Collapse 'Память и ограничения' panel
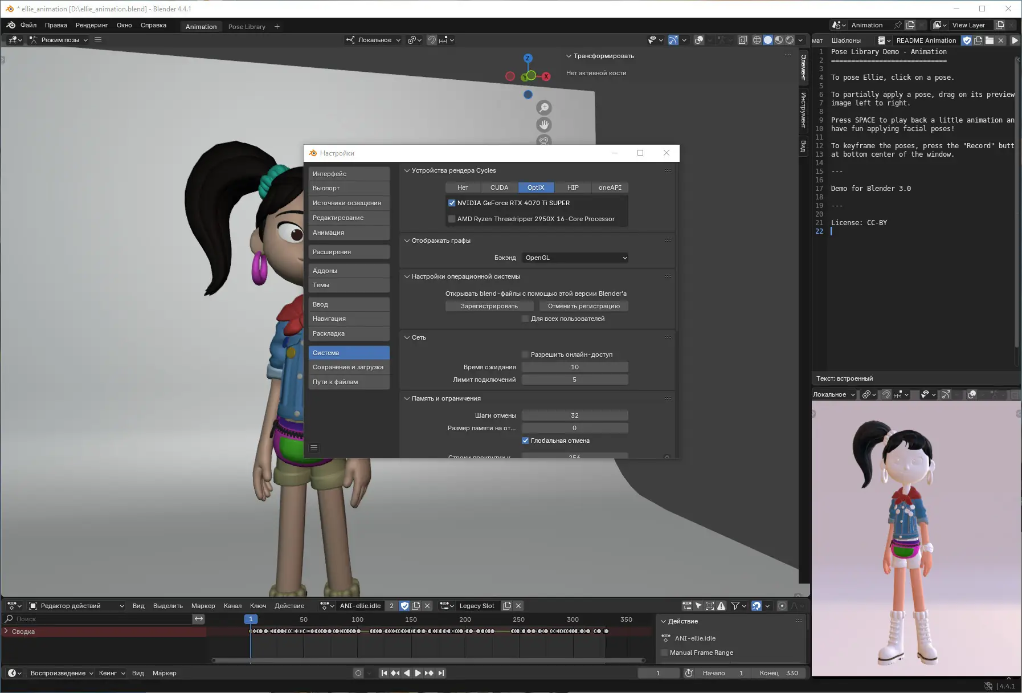1022x693 pixels. coord(407,398)
